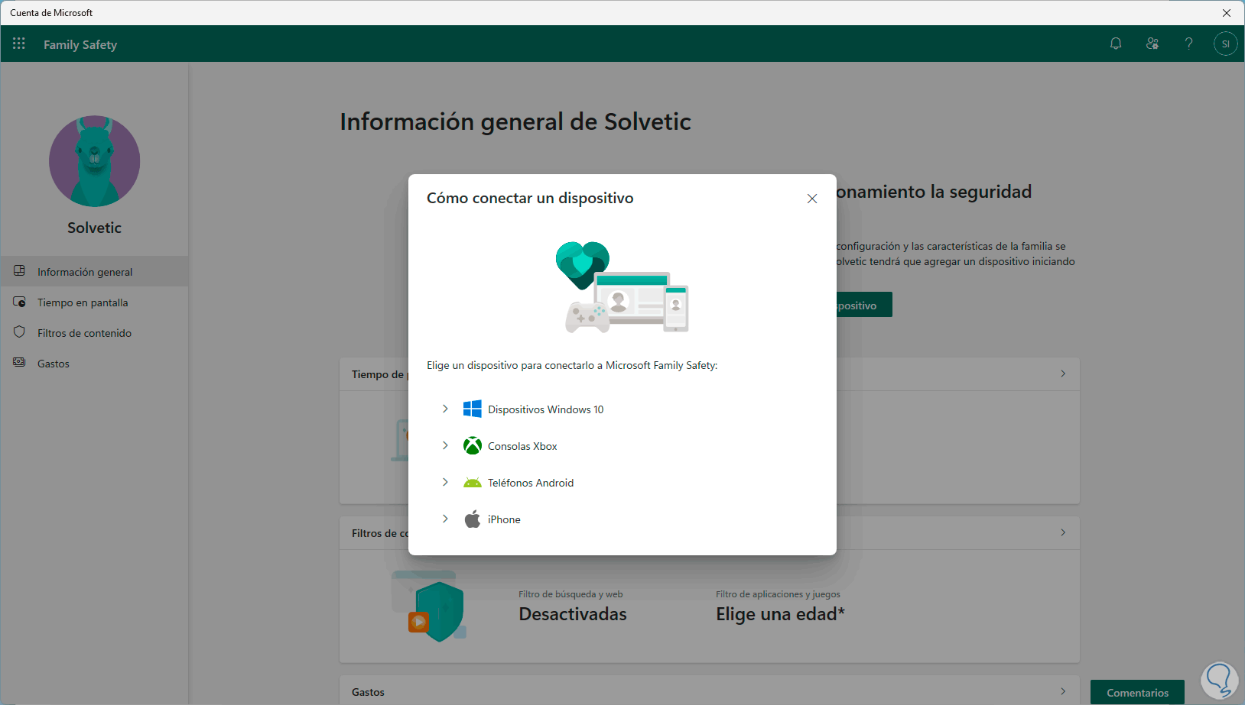This screenshot has height=705, width=1245.
Task: Expand Dispositivos Windows 10 chevron
Action: tap(445, 409)
